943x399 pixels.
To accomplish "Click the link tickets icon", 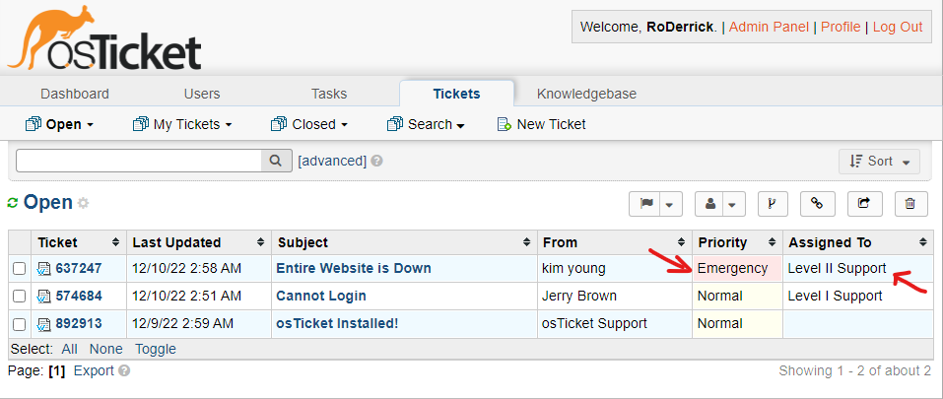I will point(817,204).
